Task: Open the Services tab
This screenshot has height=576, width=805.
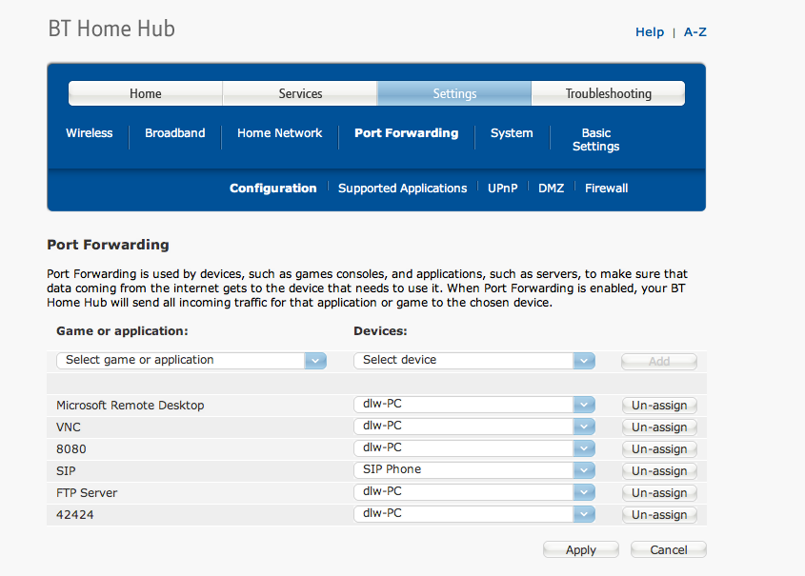Action: (300, 93)
